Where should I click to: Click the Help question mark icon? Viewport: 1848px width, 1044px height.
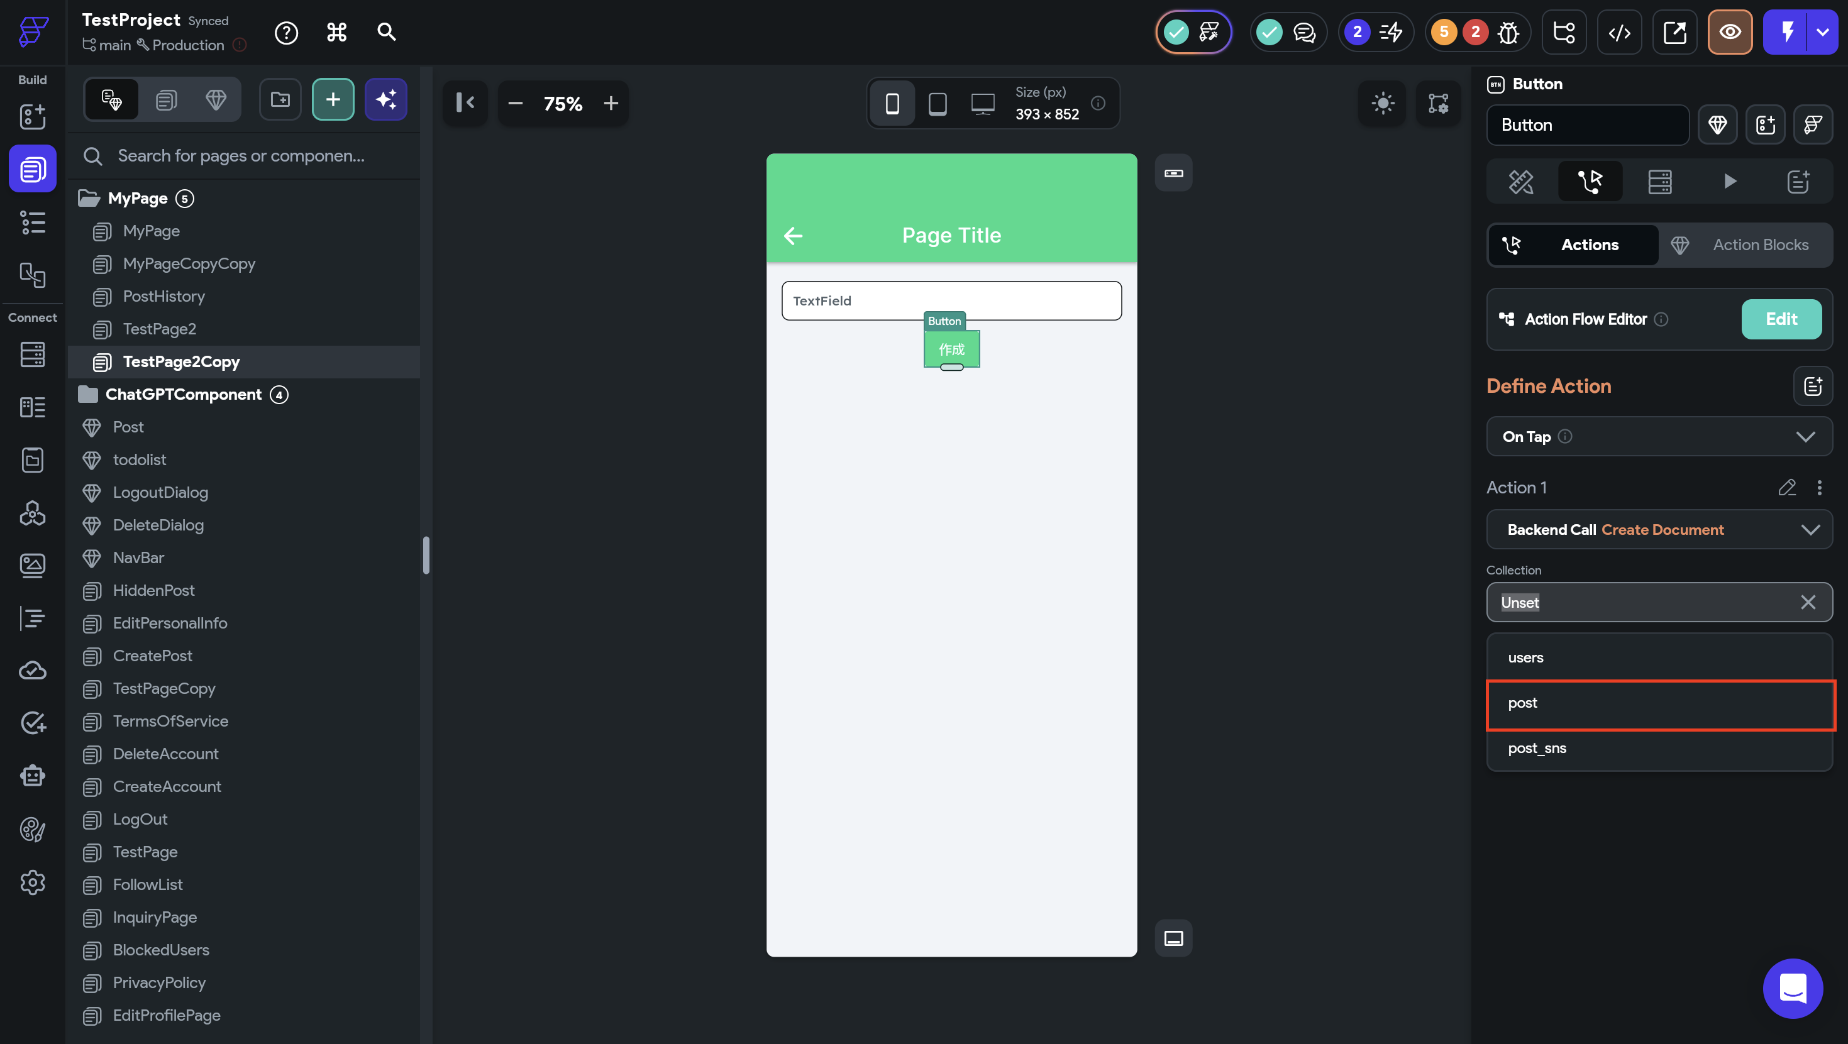[286, 32]
